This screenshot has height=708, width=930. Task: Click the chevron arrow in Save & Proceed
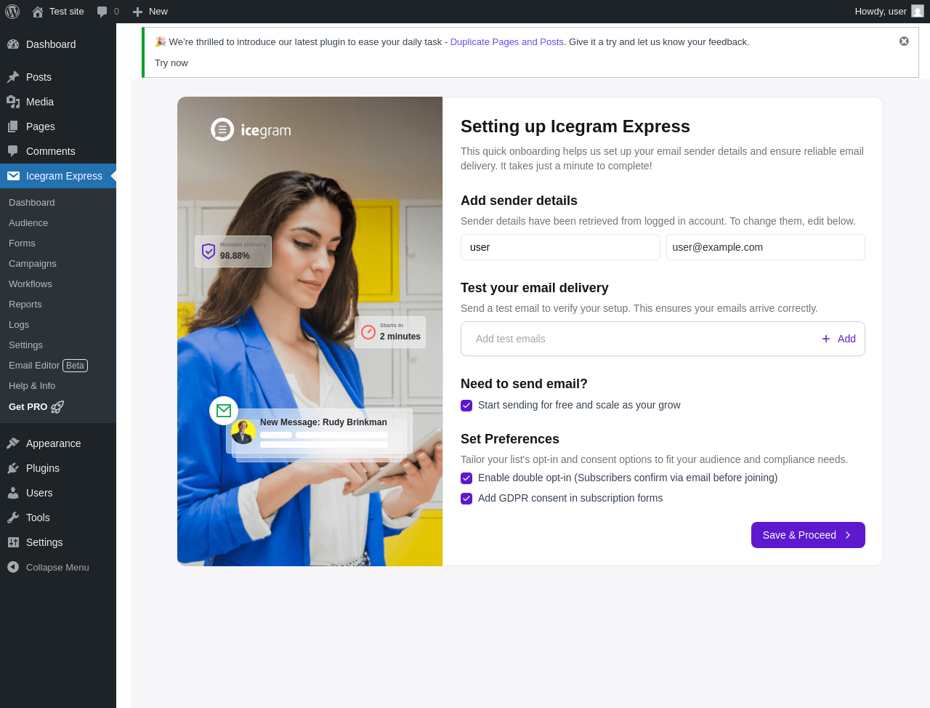[848, 535]
